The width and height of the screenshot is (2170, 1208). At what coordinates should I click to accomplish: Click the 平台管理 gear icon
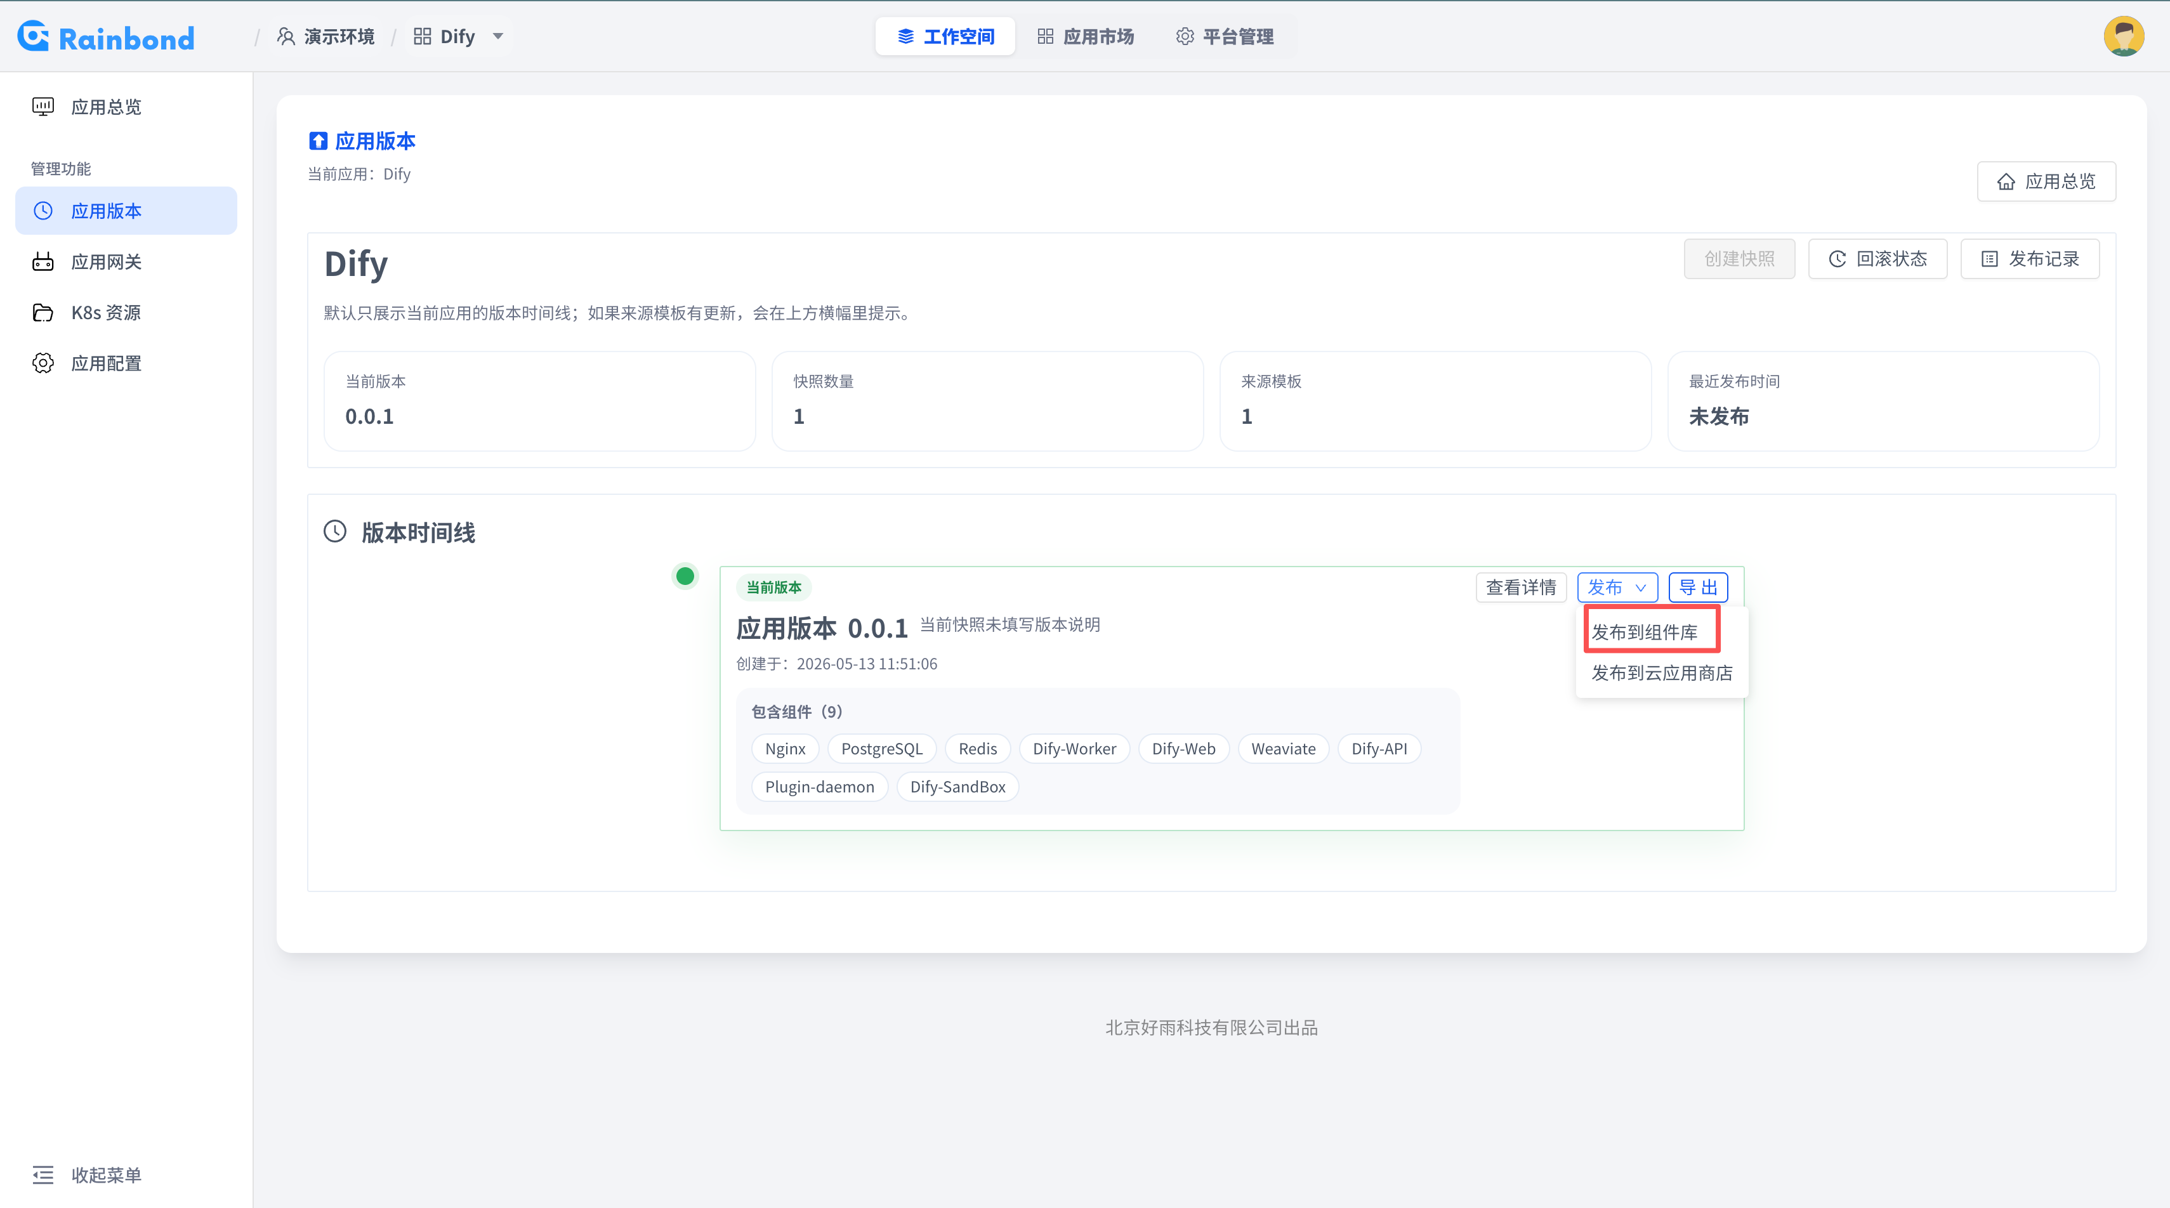(x=1185, y=36)
